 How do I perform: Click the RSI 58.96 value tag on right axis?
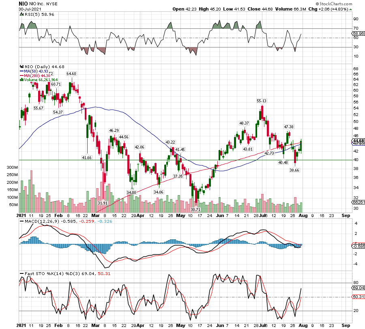(x=356, y=34)
